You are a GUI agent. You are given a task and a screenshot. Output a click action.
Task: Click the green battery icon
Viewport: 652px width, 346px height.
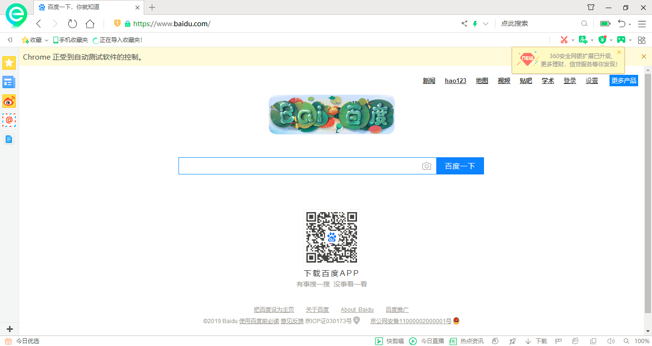605,24
